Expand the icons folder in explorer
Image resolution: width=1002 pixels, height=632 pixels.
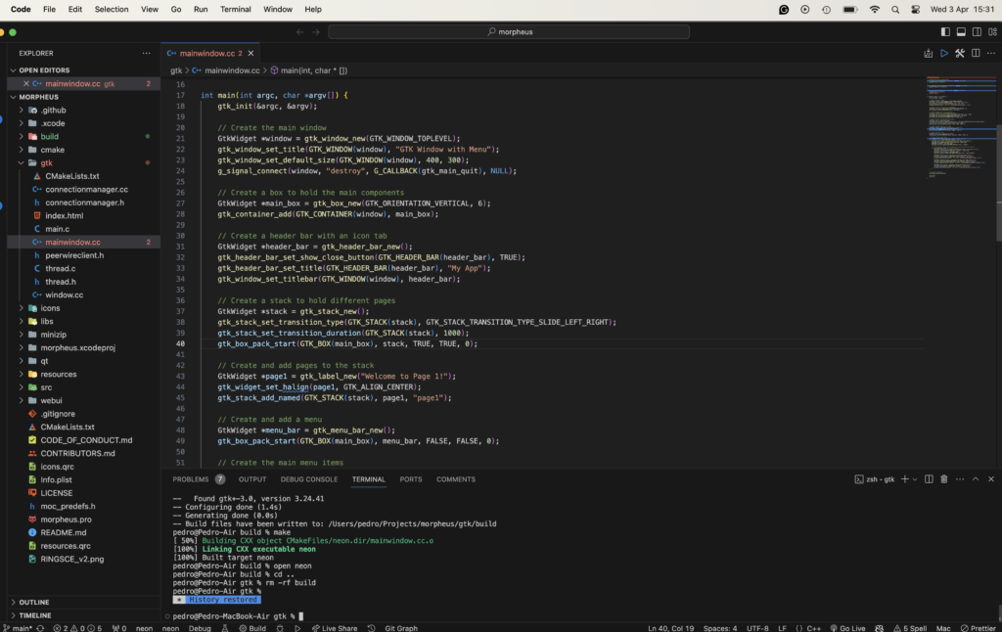(50, 308)
